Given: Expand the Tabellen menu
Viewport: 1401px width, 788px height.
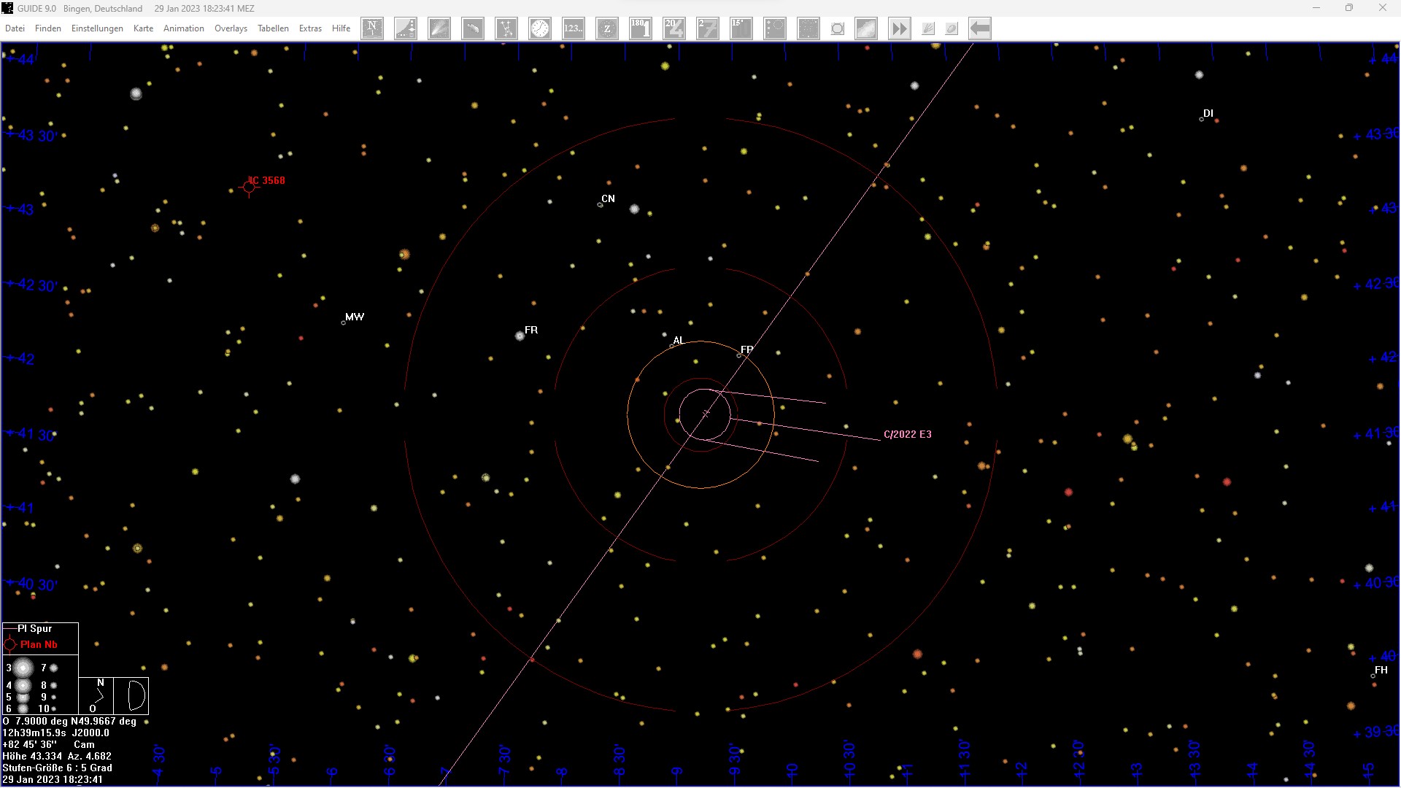Looking at the screenshot, I should 273,28.
